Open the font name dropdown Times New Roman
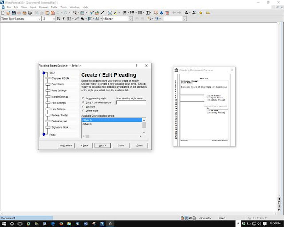Image resolution: width=284 pixels, height=227 pixels. (x=39, y=19)
